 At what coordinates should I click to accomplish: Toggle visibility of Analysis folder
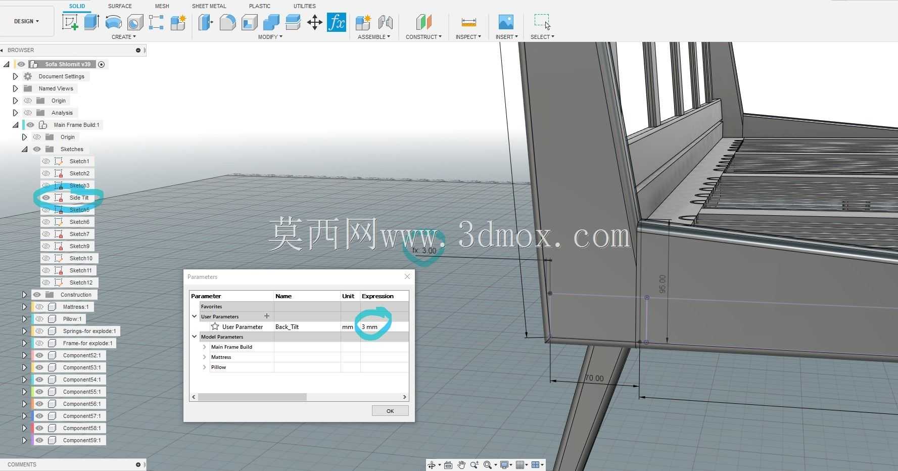click(x=28, y=113)
